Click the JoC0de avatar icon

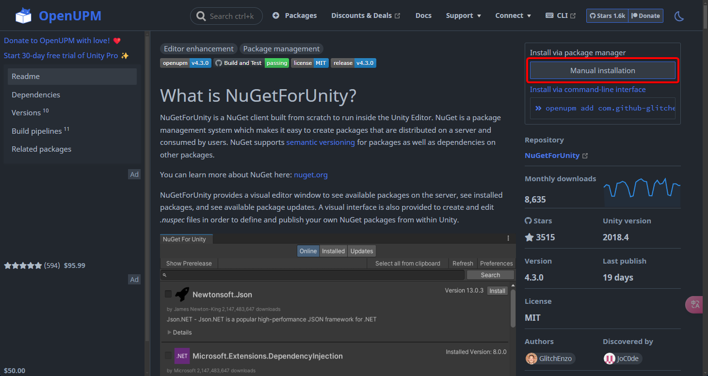coord(609,359)
